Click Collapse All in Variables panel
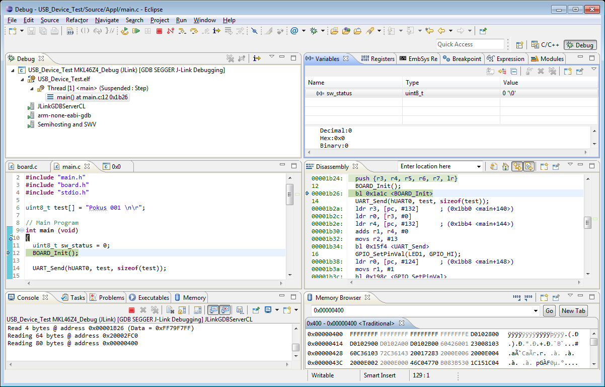 513,72
